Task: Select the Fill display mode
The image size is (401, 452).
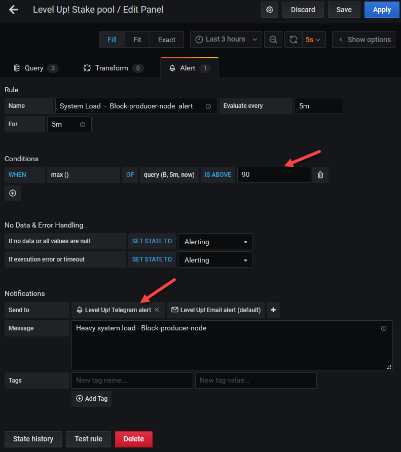Action: click(x=112, y=40)
